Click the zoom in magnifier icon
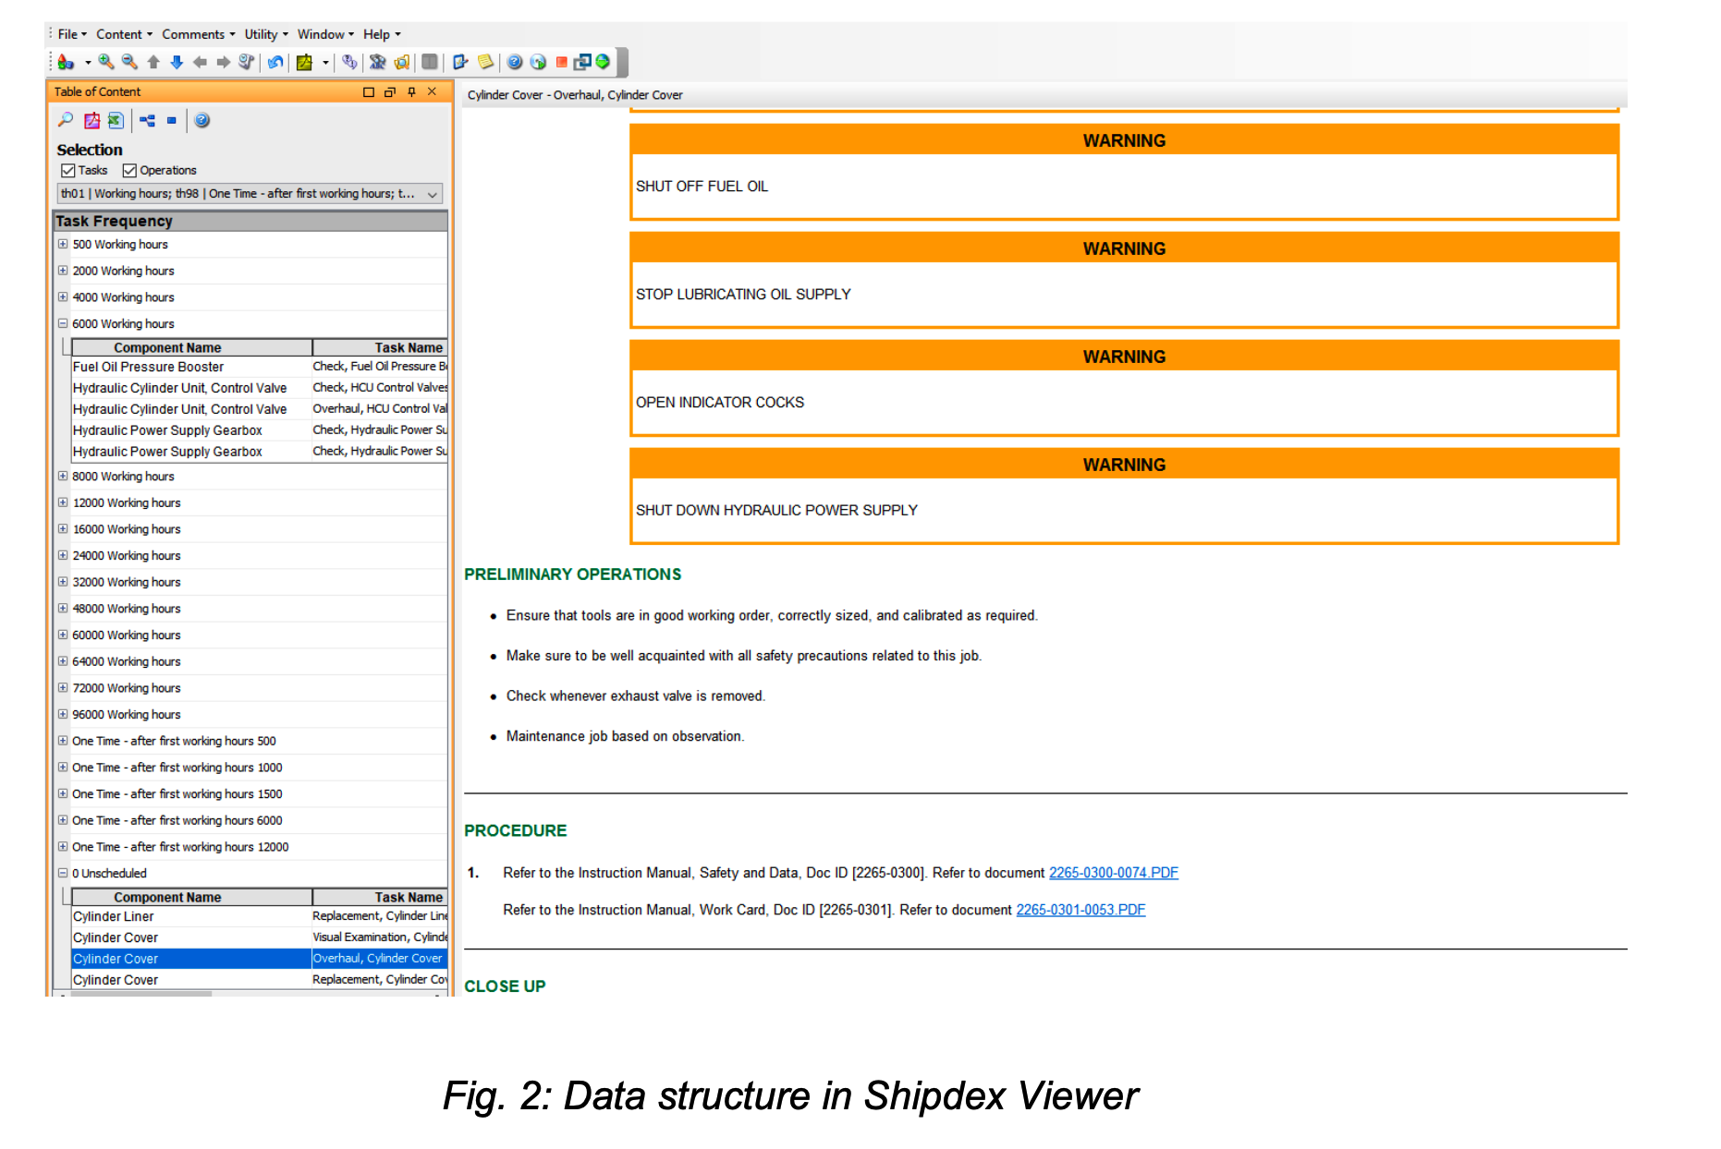1721x1149 pixels. (x=106, y=62)
